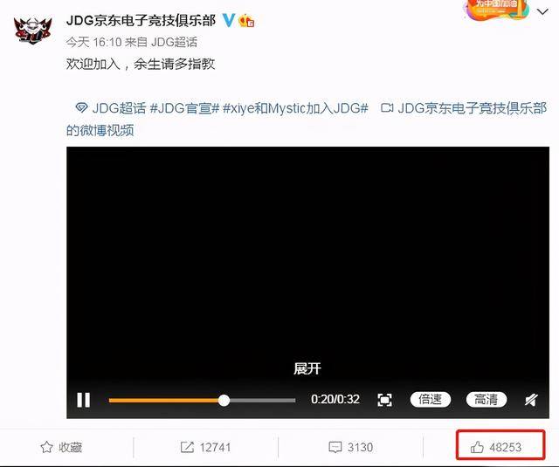Open the JDG京东电子竞技俱乐部 profile name
The width and height of the screenshot is (559, 467).
(141, 20)
